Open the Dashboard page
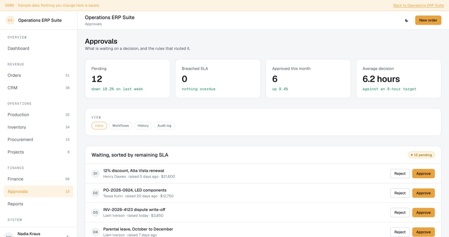Screen dimensions: 449x237 click(x=38, y=49)
